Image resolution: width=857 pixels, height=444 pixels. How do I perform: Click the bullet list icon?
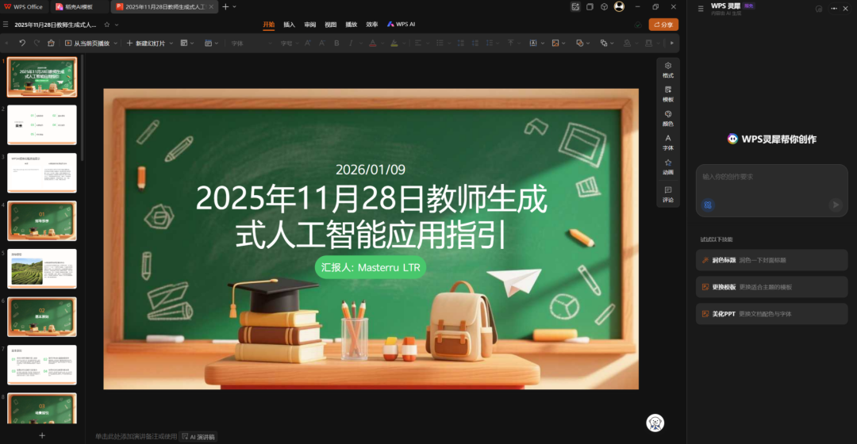tap(440, 43)
